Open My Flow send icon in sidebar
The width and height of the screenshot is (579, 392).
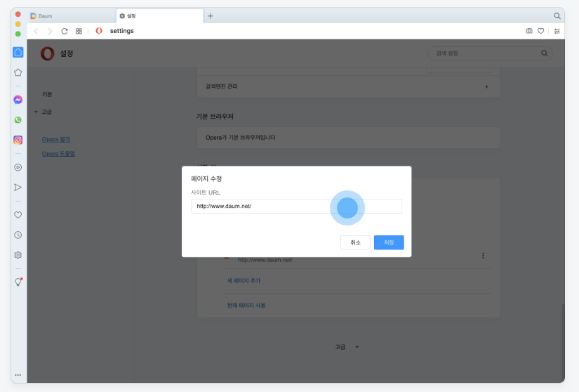(18, 188)
